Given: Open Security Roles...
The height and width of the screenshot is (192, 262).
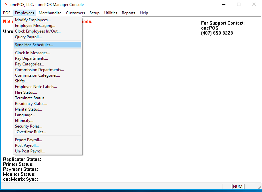Looking at the screenshot, I should [x=48, y=126].
